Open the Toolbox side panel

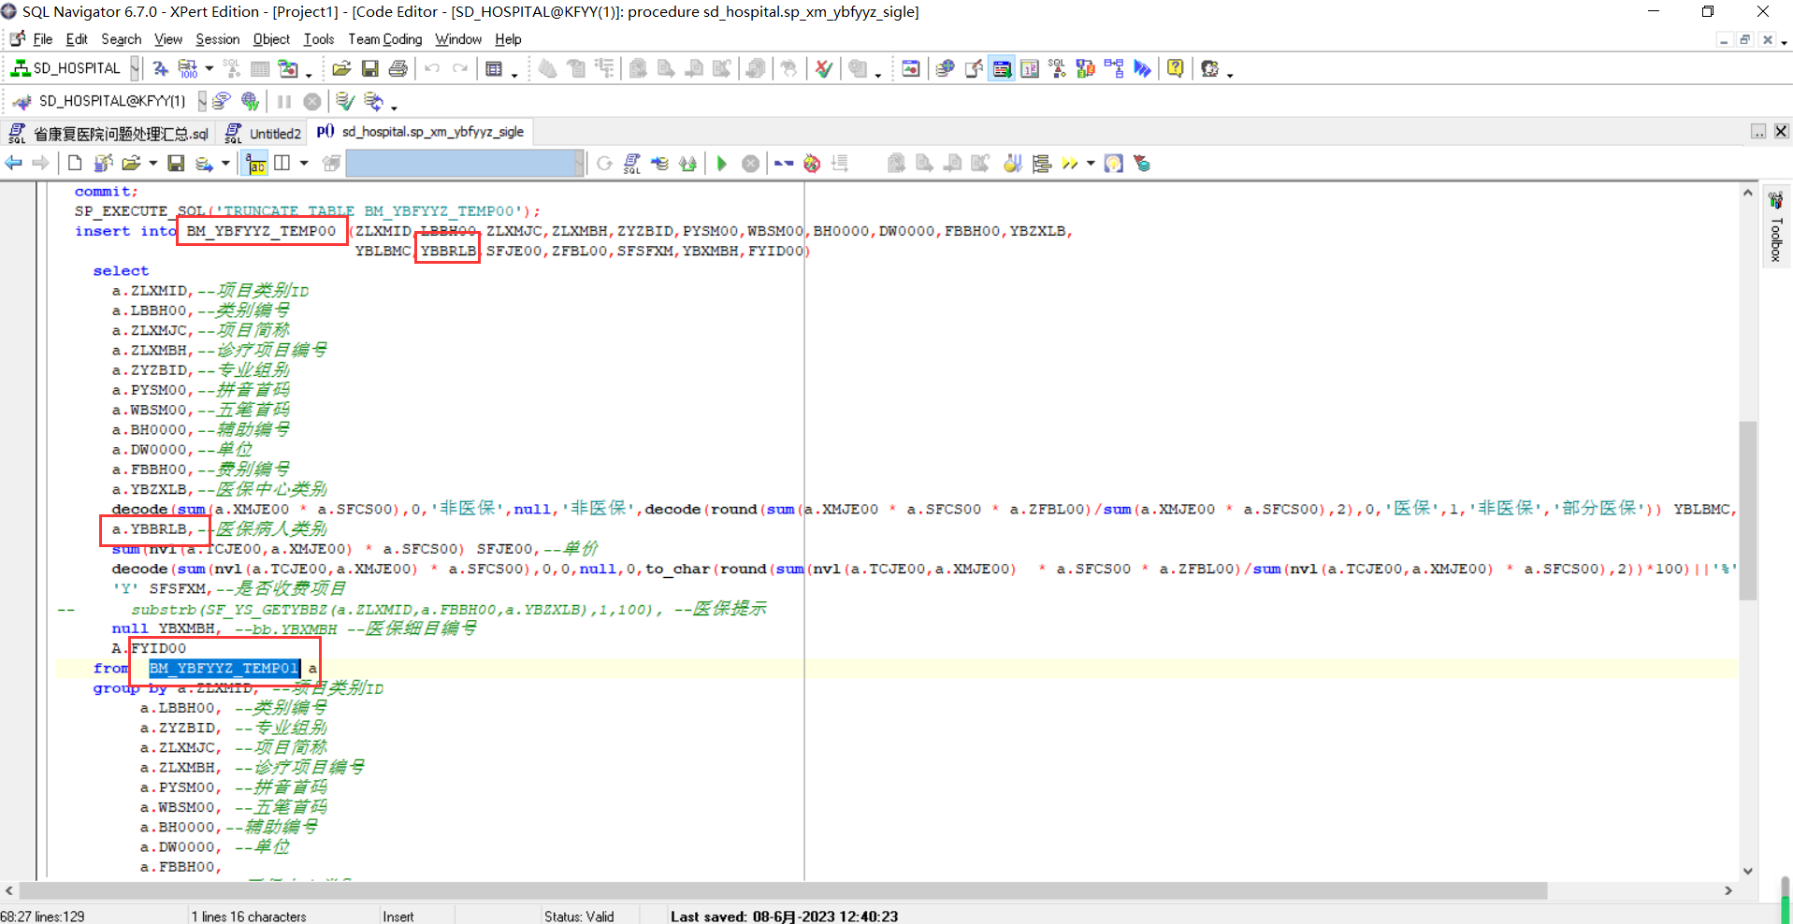pyautogui.click(x=1776, y=229)
